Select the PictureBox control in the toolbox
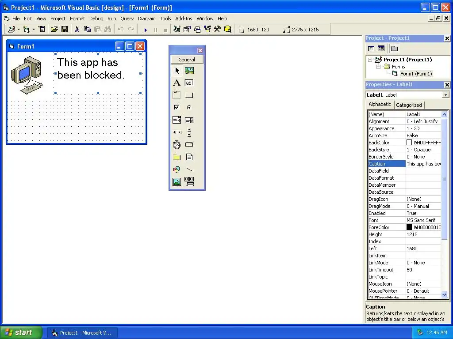The height and width of the screenshot is (339, 453). coord(189,71)
